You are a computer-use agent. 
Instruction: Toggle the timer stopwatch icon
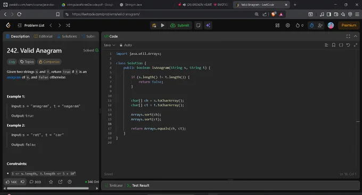[311, 26]
